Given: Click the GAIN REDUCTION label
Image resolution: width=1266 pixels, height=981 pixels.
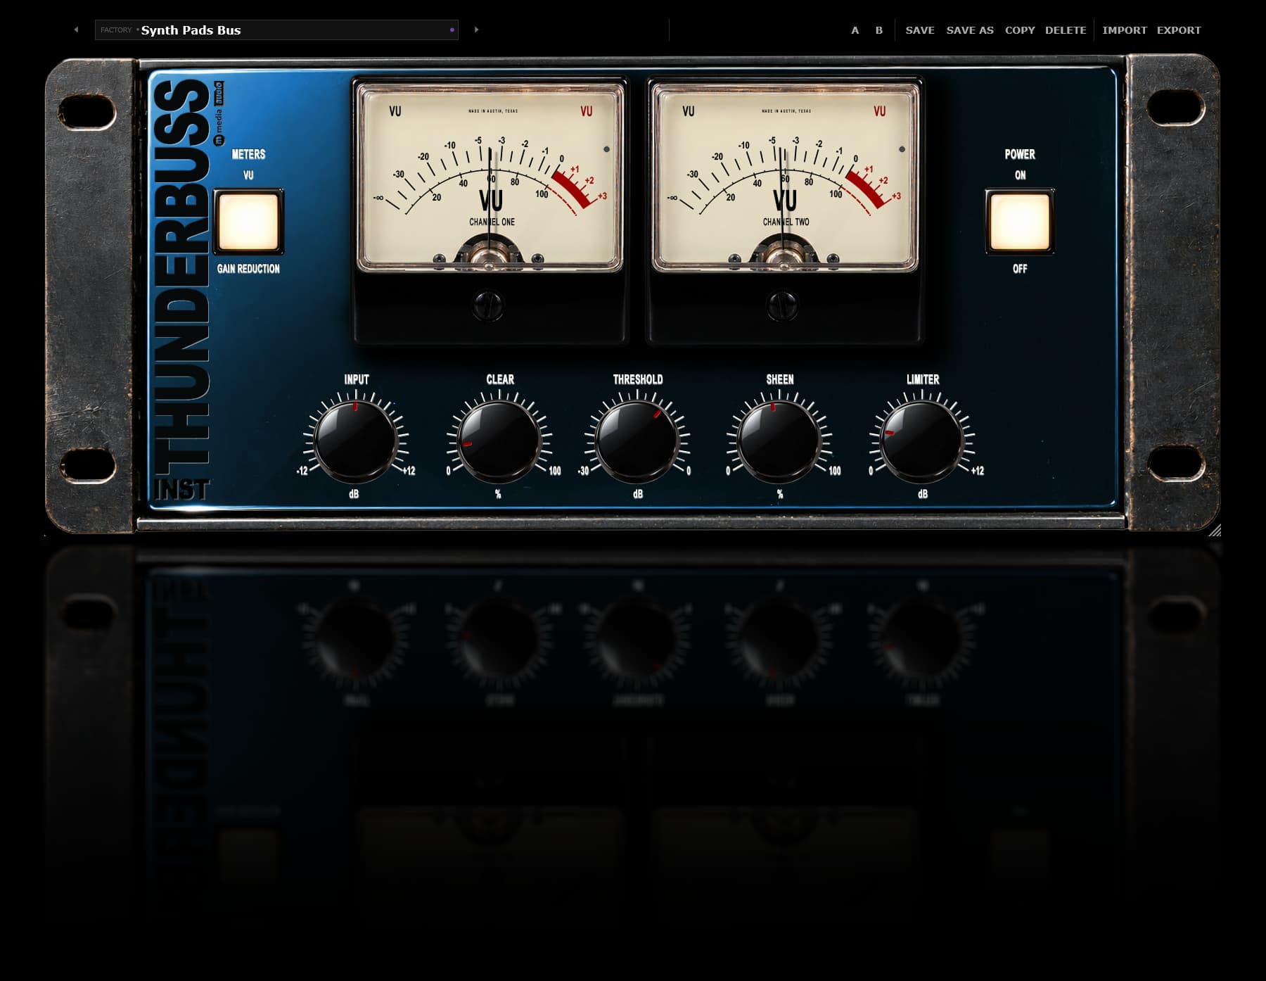Looking at the screenshot, I should pos(248,269).
